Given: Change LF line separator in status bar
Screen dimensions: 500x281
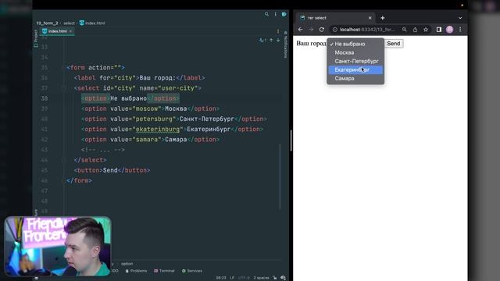Looking at the screenshot, I should point(232,278).
